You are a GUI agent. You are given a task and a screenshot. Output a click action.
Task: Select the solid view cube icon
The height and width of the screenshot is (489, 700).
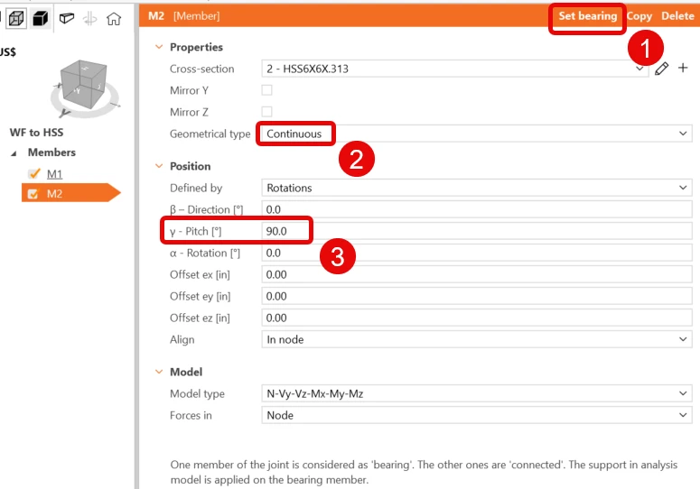[41, 19]
